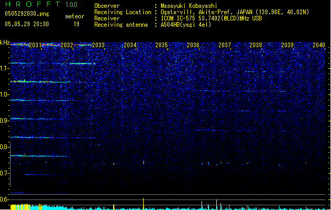Click the date stamp 05.05.29 20:30
This screenshot has width=331, height=210.
(x=27, y=24)
